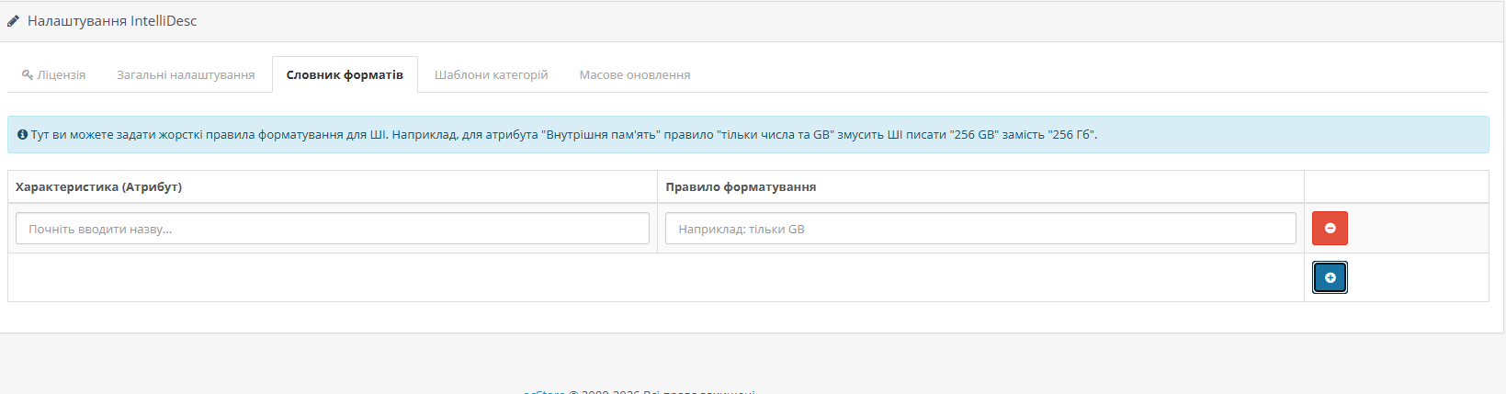
Task: Remove the format rule row with red minus button
Action: [x=1330, y=228]
